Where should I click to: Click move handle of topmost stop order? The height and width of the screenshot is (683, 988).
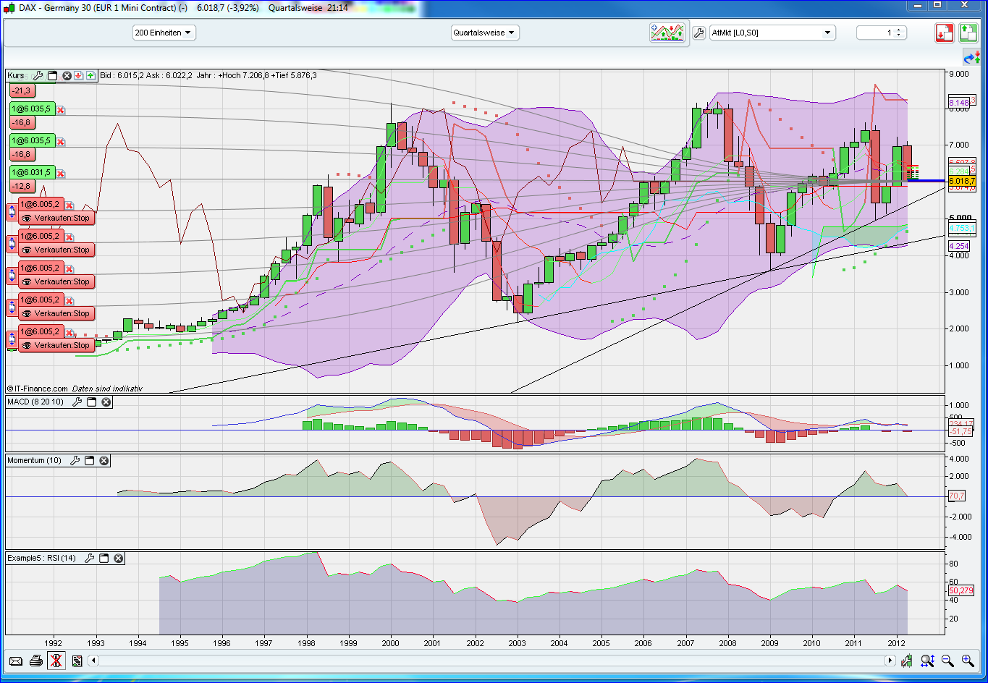point(12,212)
